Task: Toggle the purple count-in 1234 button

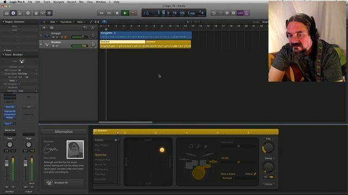Action: (240, 13)
